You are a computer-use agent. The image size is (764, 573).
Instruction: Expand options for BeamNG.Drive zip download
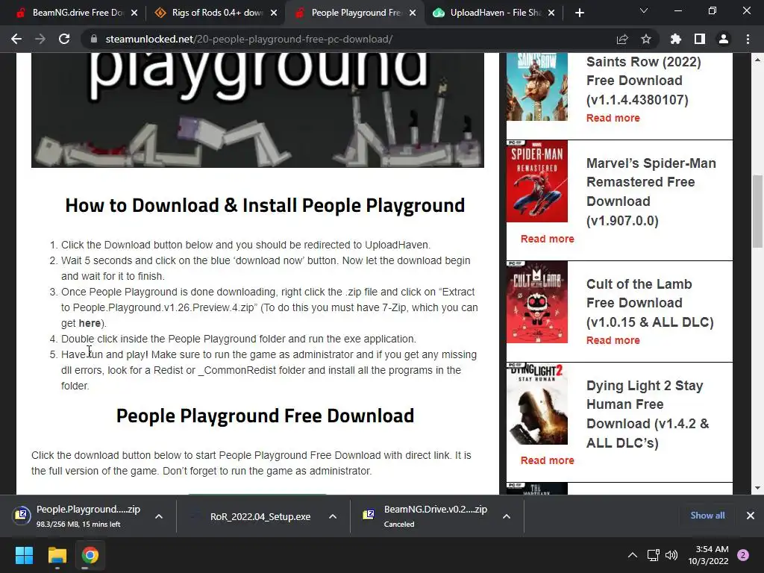(x=507, y=516)
